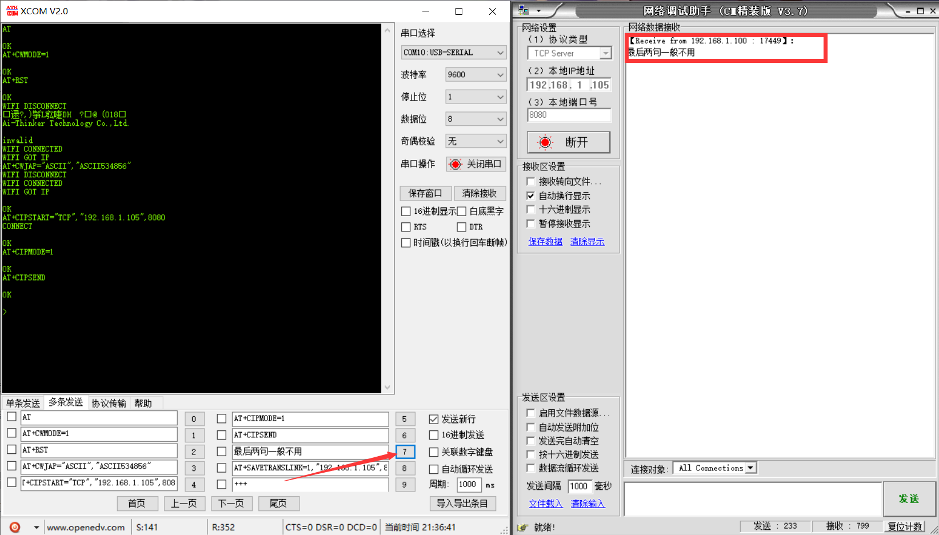Click the www.openedv.com status bar link

86,527
